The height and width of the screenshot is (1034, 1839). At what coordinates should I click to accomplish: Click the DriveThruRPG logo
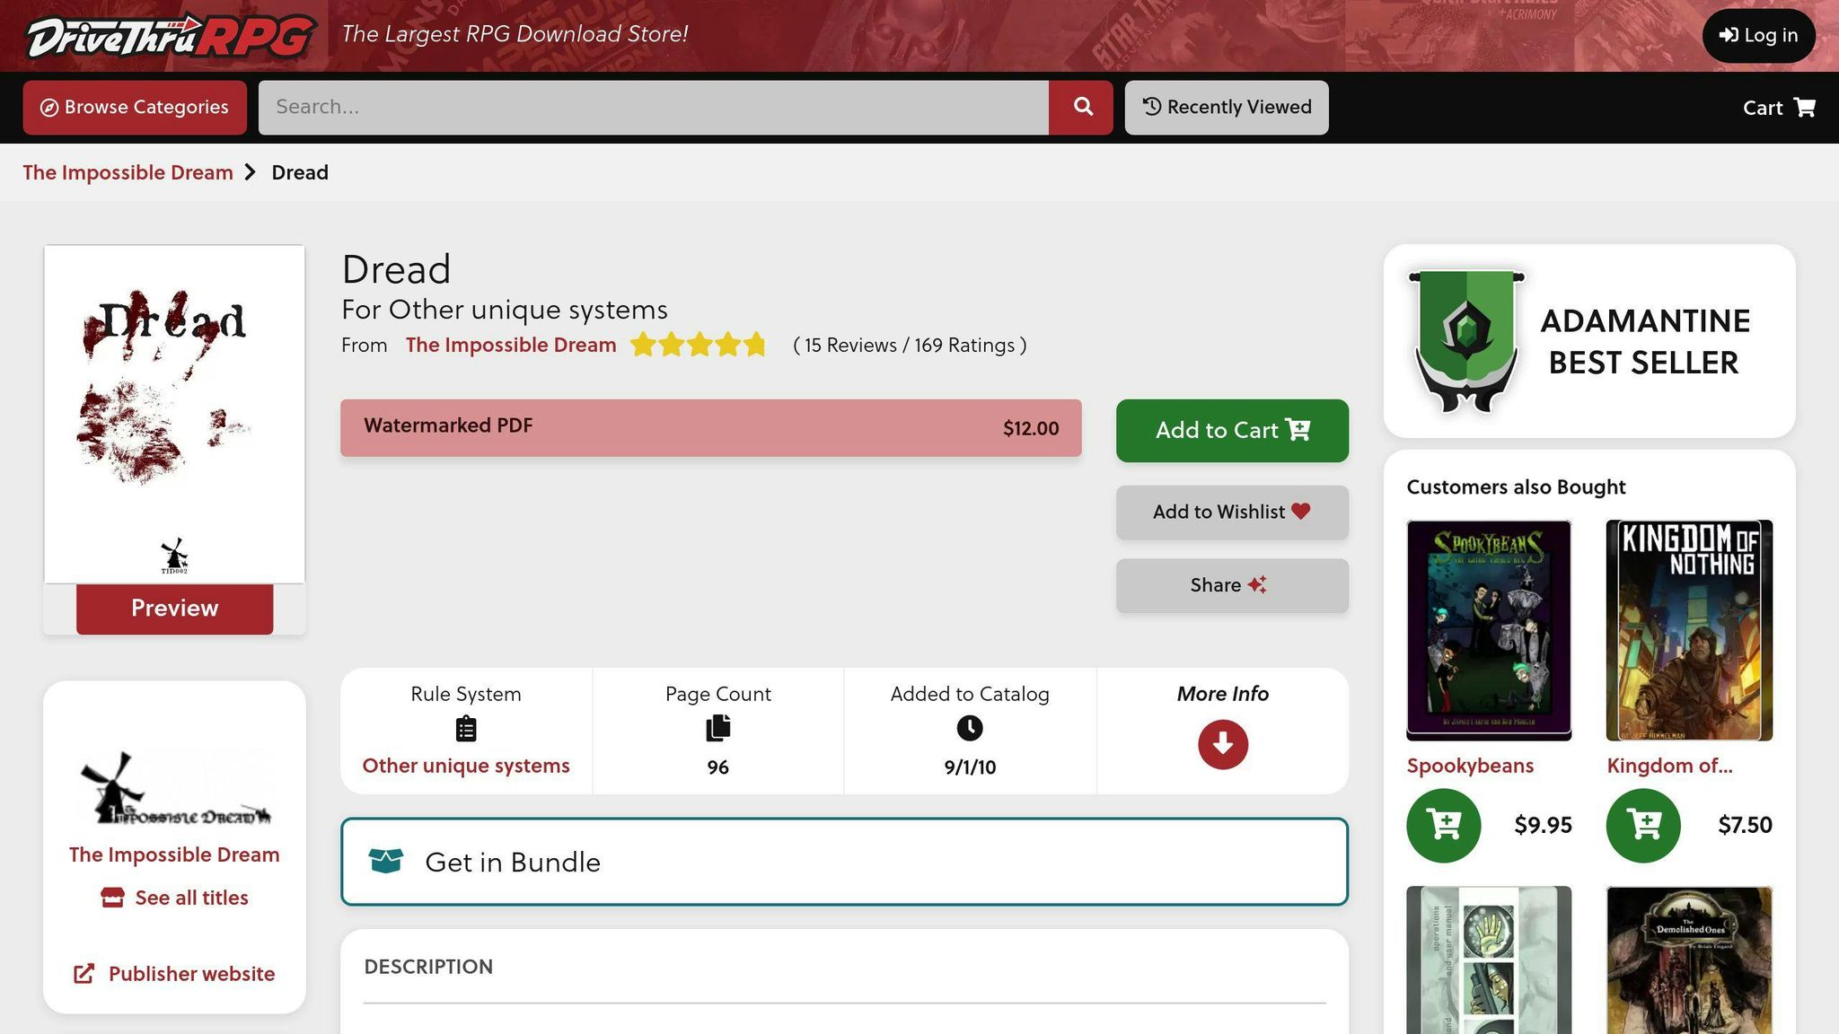pos(171,36)
